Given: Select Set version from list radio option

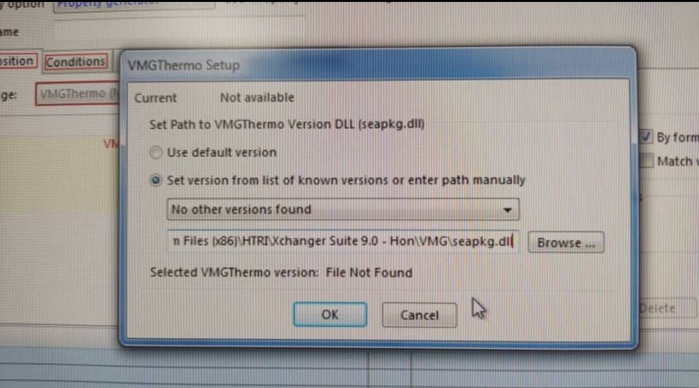Looking at the screenshot, I should tap(155, 180).
